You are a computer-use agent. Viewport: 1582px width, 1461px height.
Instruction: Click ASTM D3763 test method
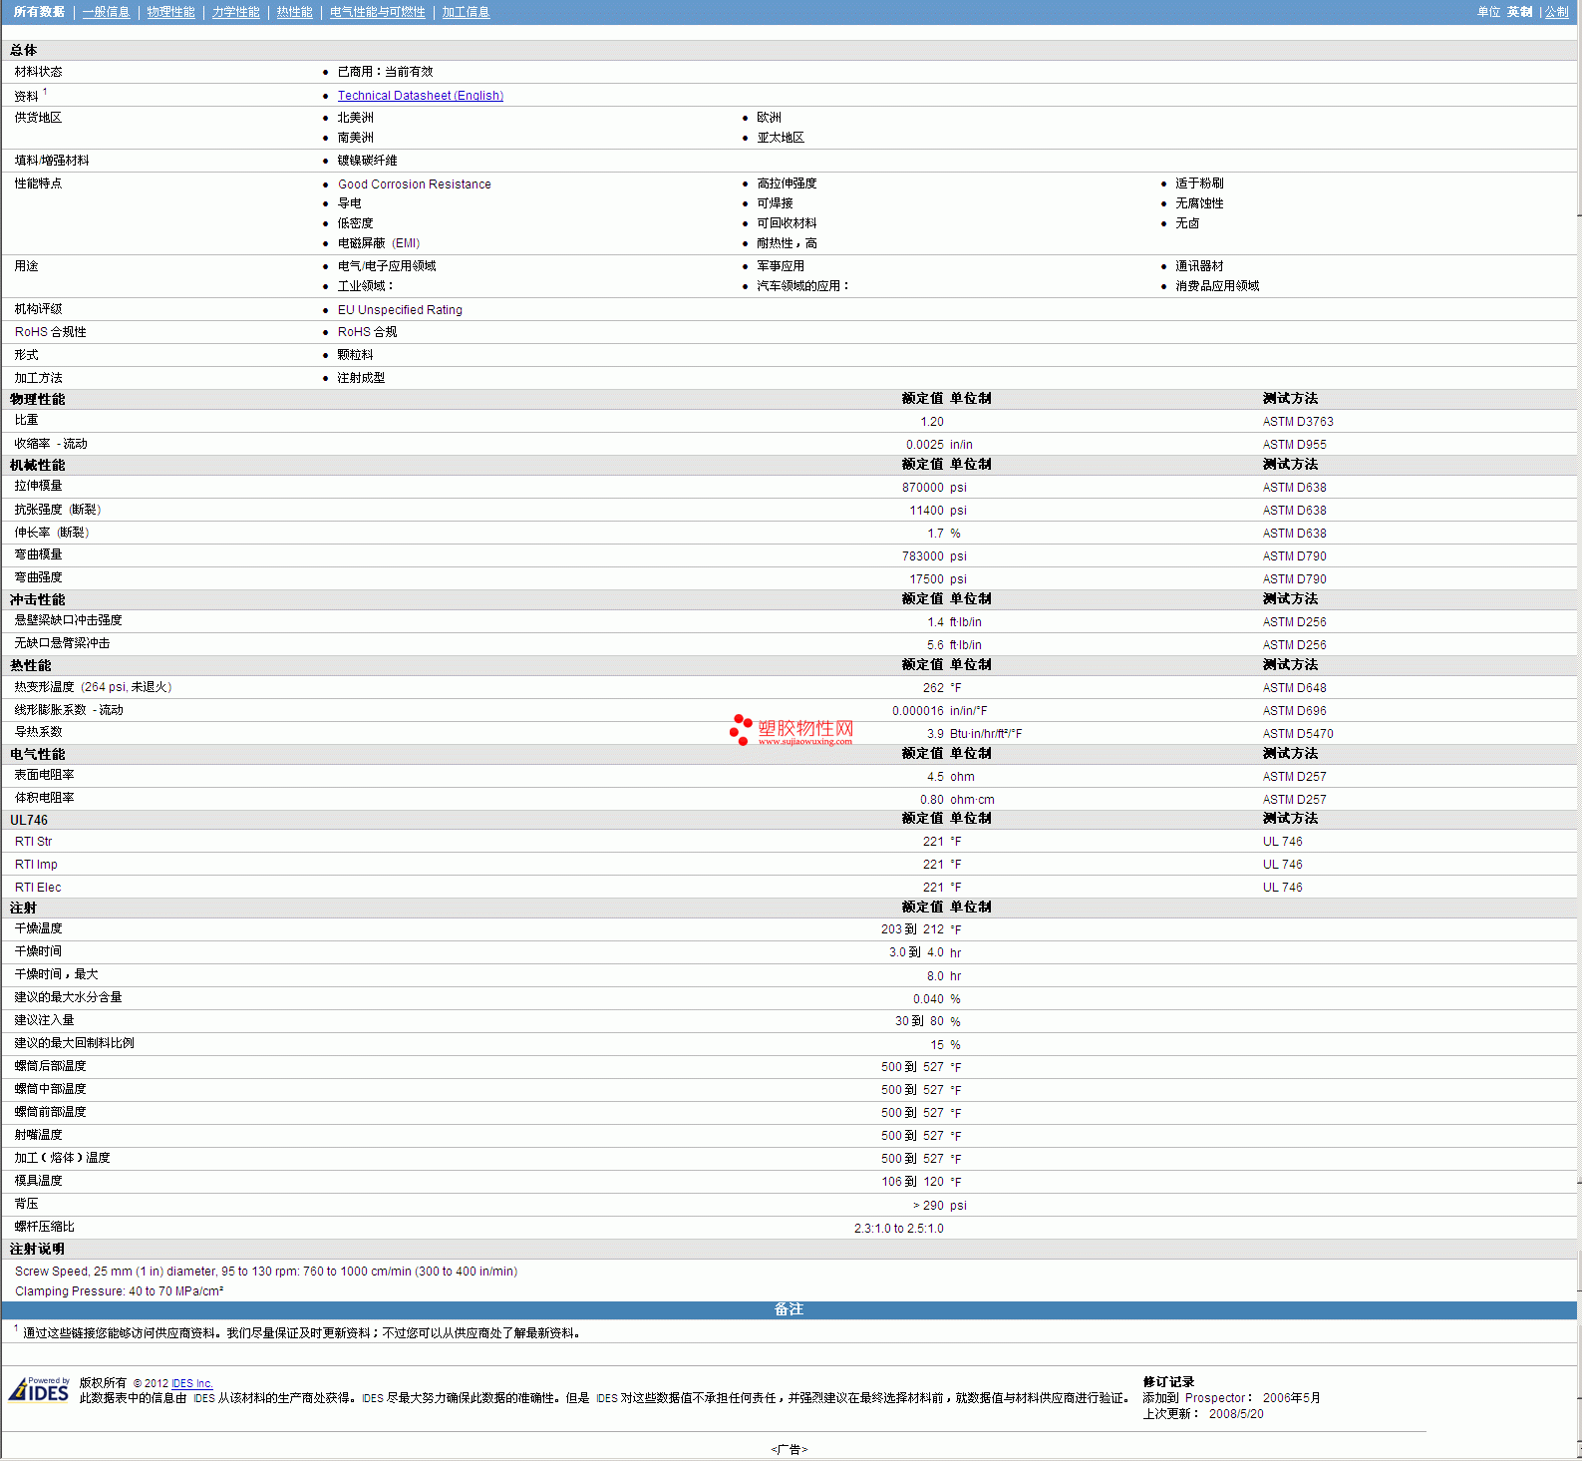(x=1298, y=422)
